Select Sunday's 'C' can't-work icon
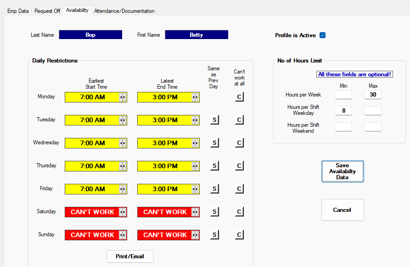Screen dimensions: 410x267 (x=239, y=234)
